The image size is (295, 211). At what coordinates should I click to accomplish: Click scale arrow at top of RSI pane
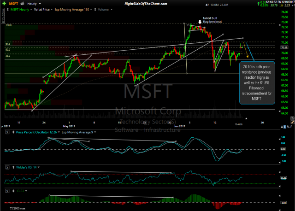click(279, 172)
